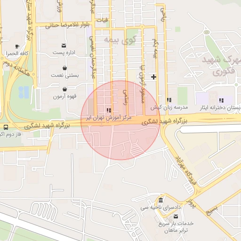Viewport: 241px width, 241px height.
Task: Click the post office envelope icon اداره پست
Action: coord(64,46)
